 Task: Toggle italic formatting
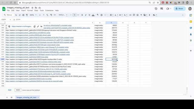pyautogui.click(x=85, y=15)
